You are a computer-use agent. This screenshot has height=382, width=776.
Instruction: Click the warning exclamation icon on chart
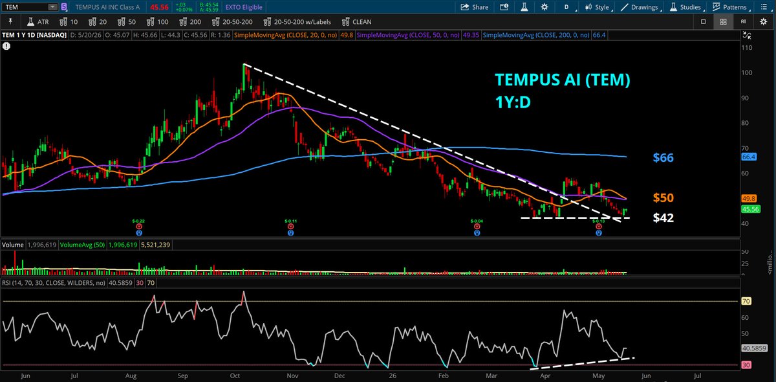click(x=6, y=46)
